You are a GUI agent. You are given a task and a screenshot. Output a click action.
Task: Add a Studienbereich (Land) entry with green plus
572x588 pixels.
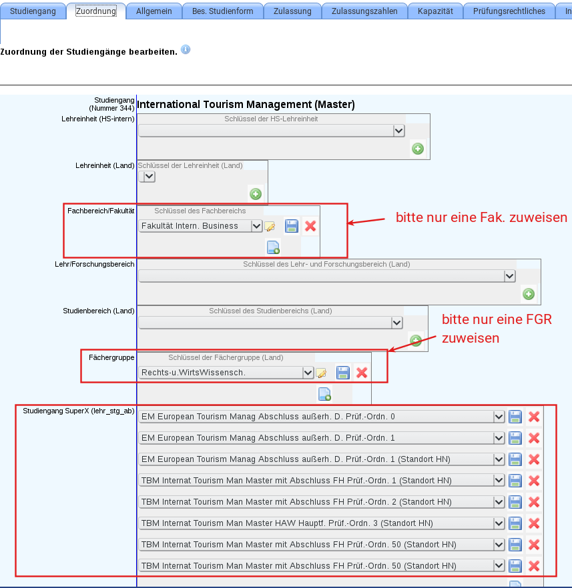416,341
